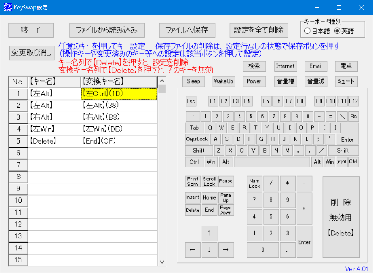The width and height of the screenshot is (373, 273).
Task: Click the numpad 0 key
Action: coord(263,250)
